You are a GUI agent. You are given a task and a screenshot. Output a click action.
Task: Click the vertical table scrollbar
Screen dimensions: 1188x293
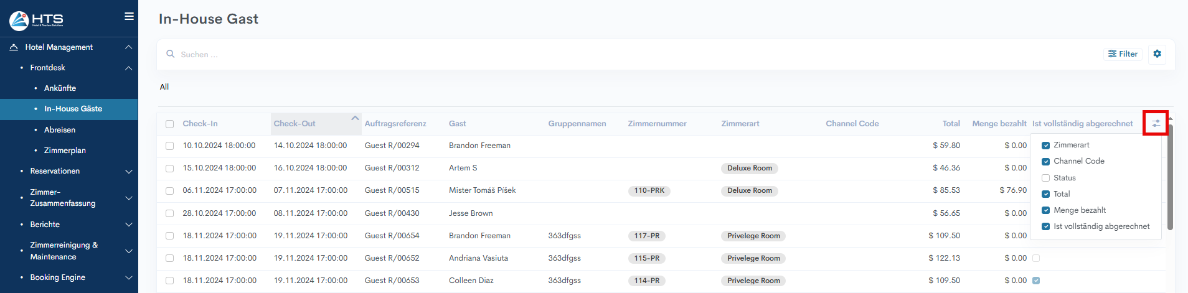coord(1170,177)
